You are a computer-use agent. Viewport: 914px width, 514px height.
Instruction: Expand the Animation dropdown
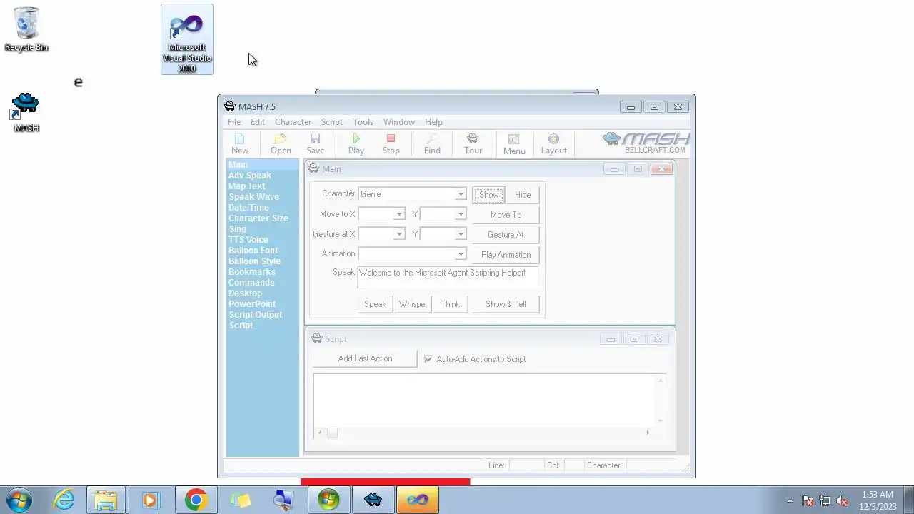coord(461,254)
